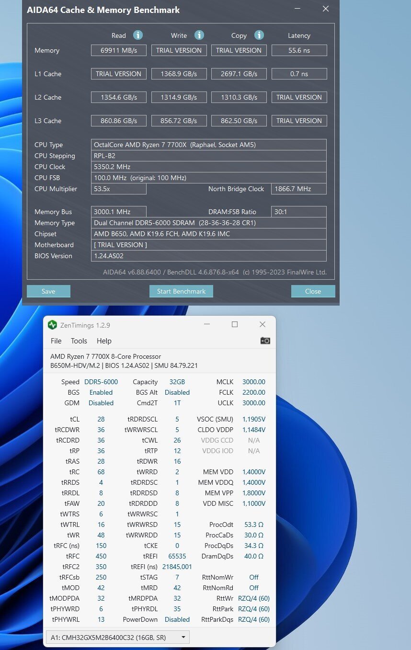Image resolution: width=411 pixels, height=650 pixels.
Task: Click the info icon next to Copy
Action: [259, 35]
